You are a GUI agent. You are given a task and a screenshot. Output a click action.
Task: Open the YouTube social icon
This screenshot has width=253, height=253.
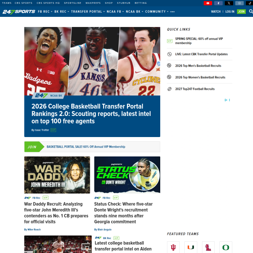(207, 3)
